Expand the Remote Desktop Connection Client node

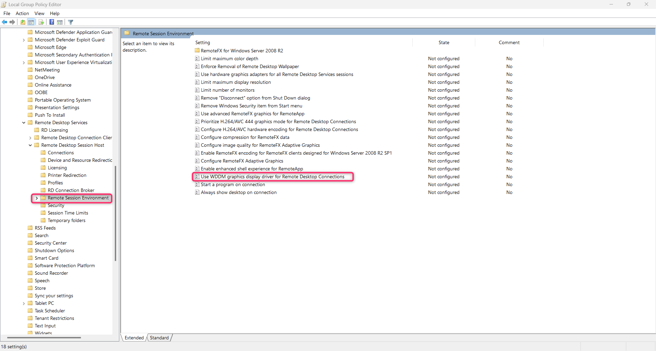pos(30,138)
